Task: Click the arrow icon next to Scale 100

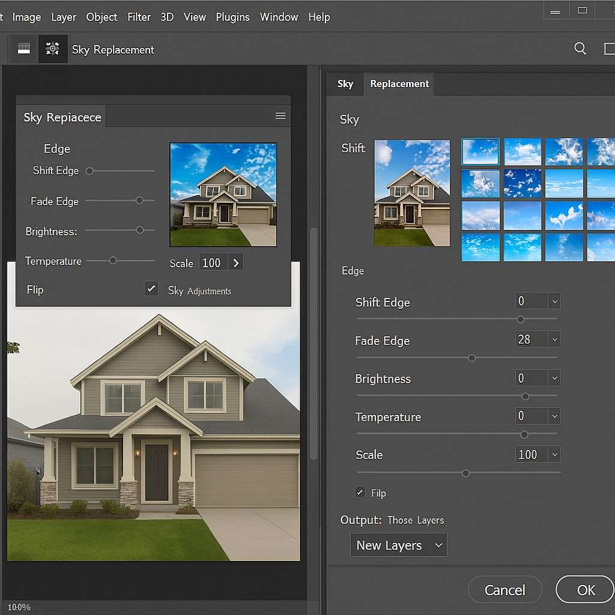Action: [x=235, y=262]
